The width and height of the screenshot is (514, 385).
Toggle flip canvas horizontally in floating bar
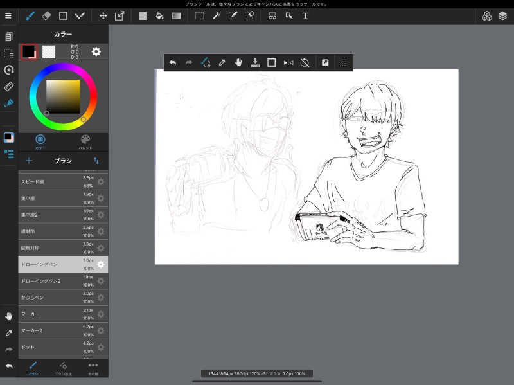tap(288, 62)
